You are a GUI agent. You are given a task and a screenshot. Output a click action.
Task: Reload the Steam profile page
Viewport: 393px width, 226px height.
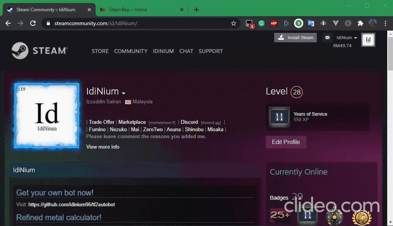33,23
